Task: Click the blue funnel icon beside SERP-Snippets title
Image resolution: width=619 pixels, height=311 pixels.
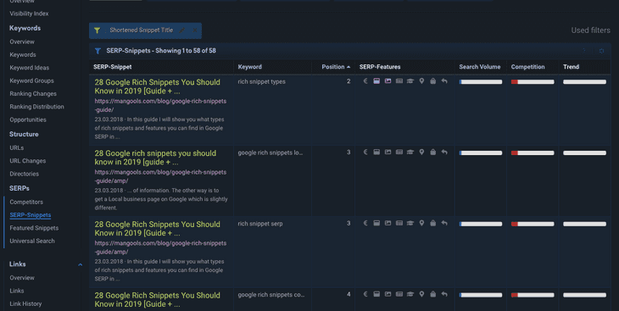Action: coord(98,51)
